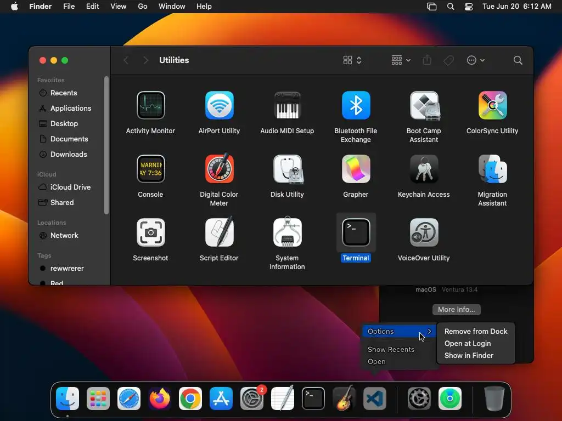Launch Firefox from the Dock

(160, 398)
